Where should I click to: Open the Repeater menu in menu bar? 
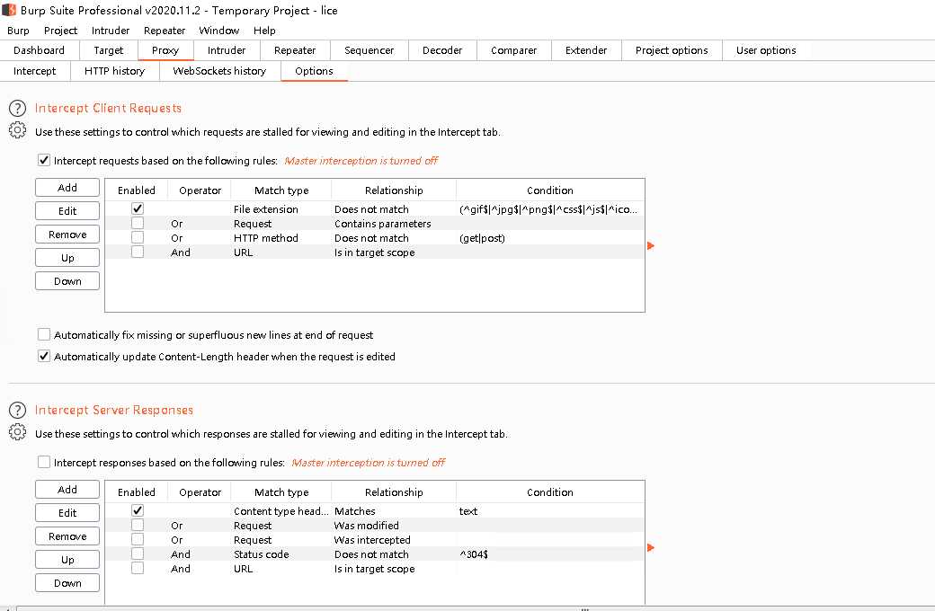pyautogui.click(x=164, y=31)
